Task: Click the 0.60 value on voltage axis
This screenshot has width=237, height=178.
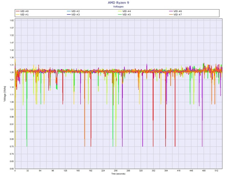Action: [12, 169]
